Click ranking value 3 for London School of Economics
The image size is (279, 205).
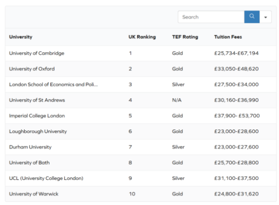pos(130,84)
